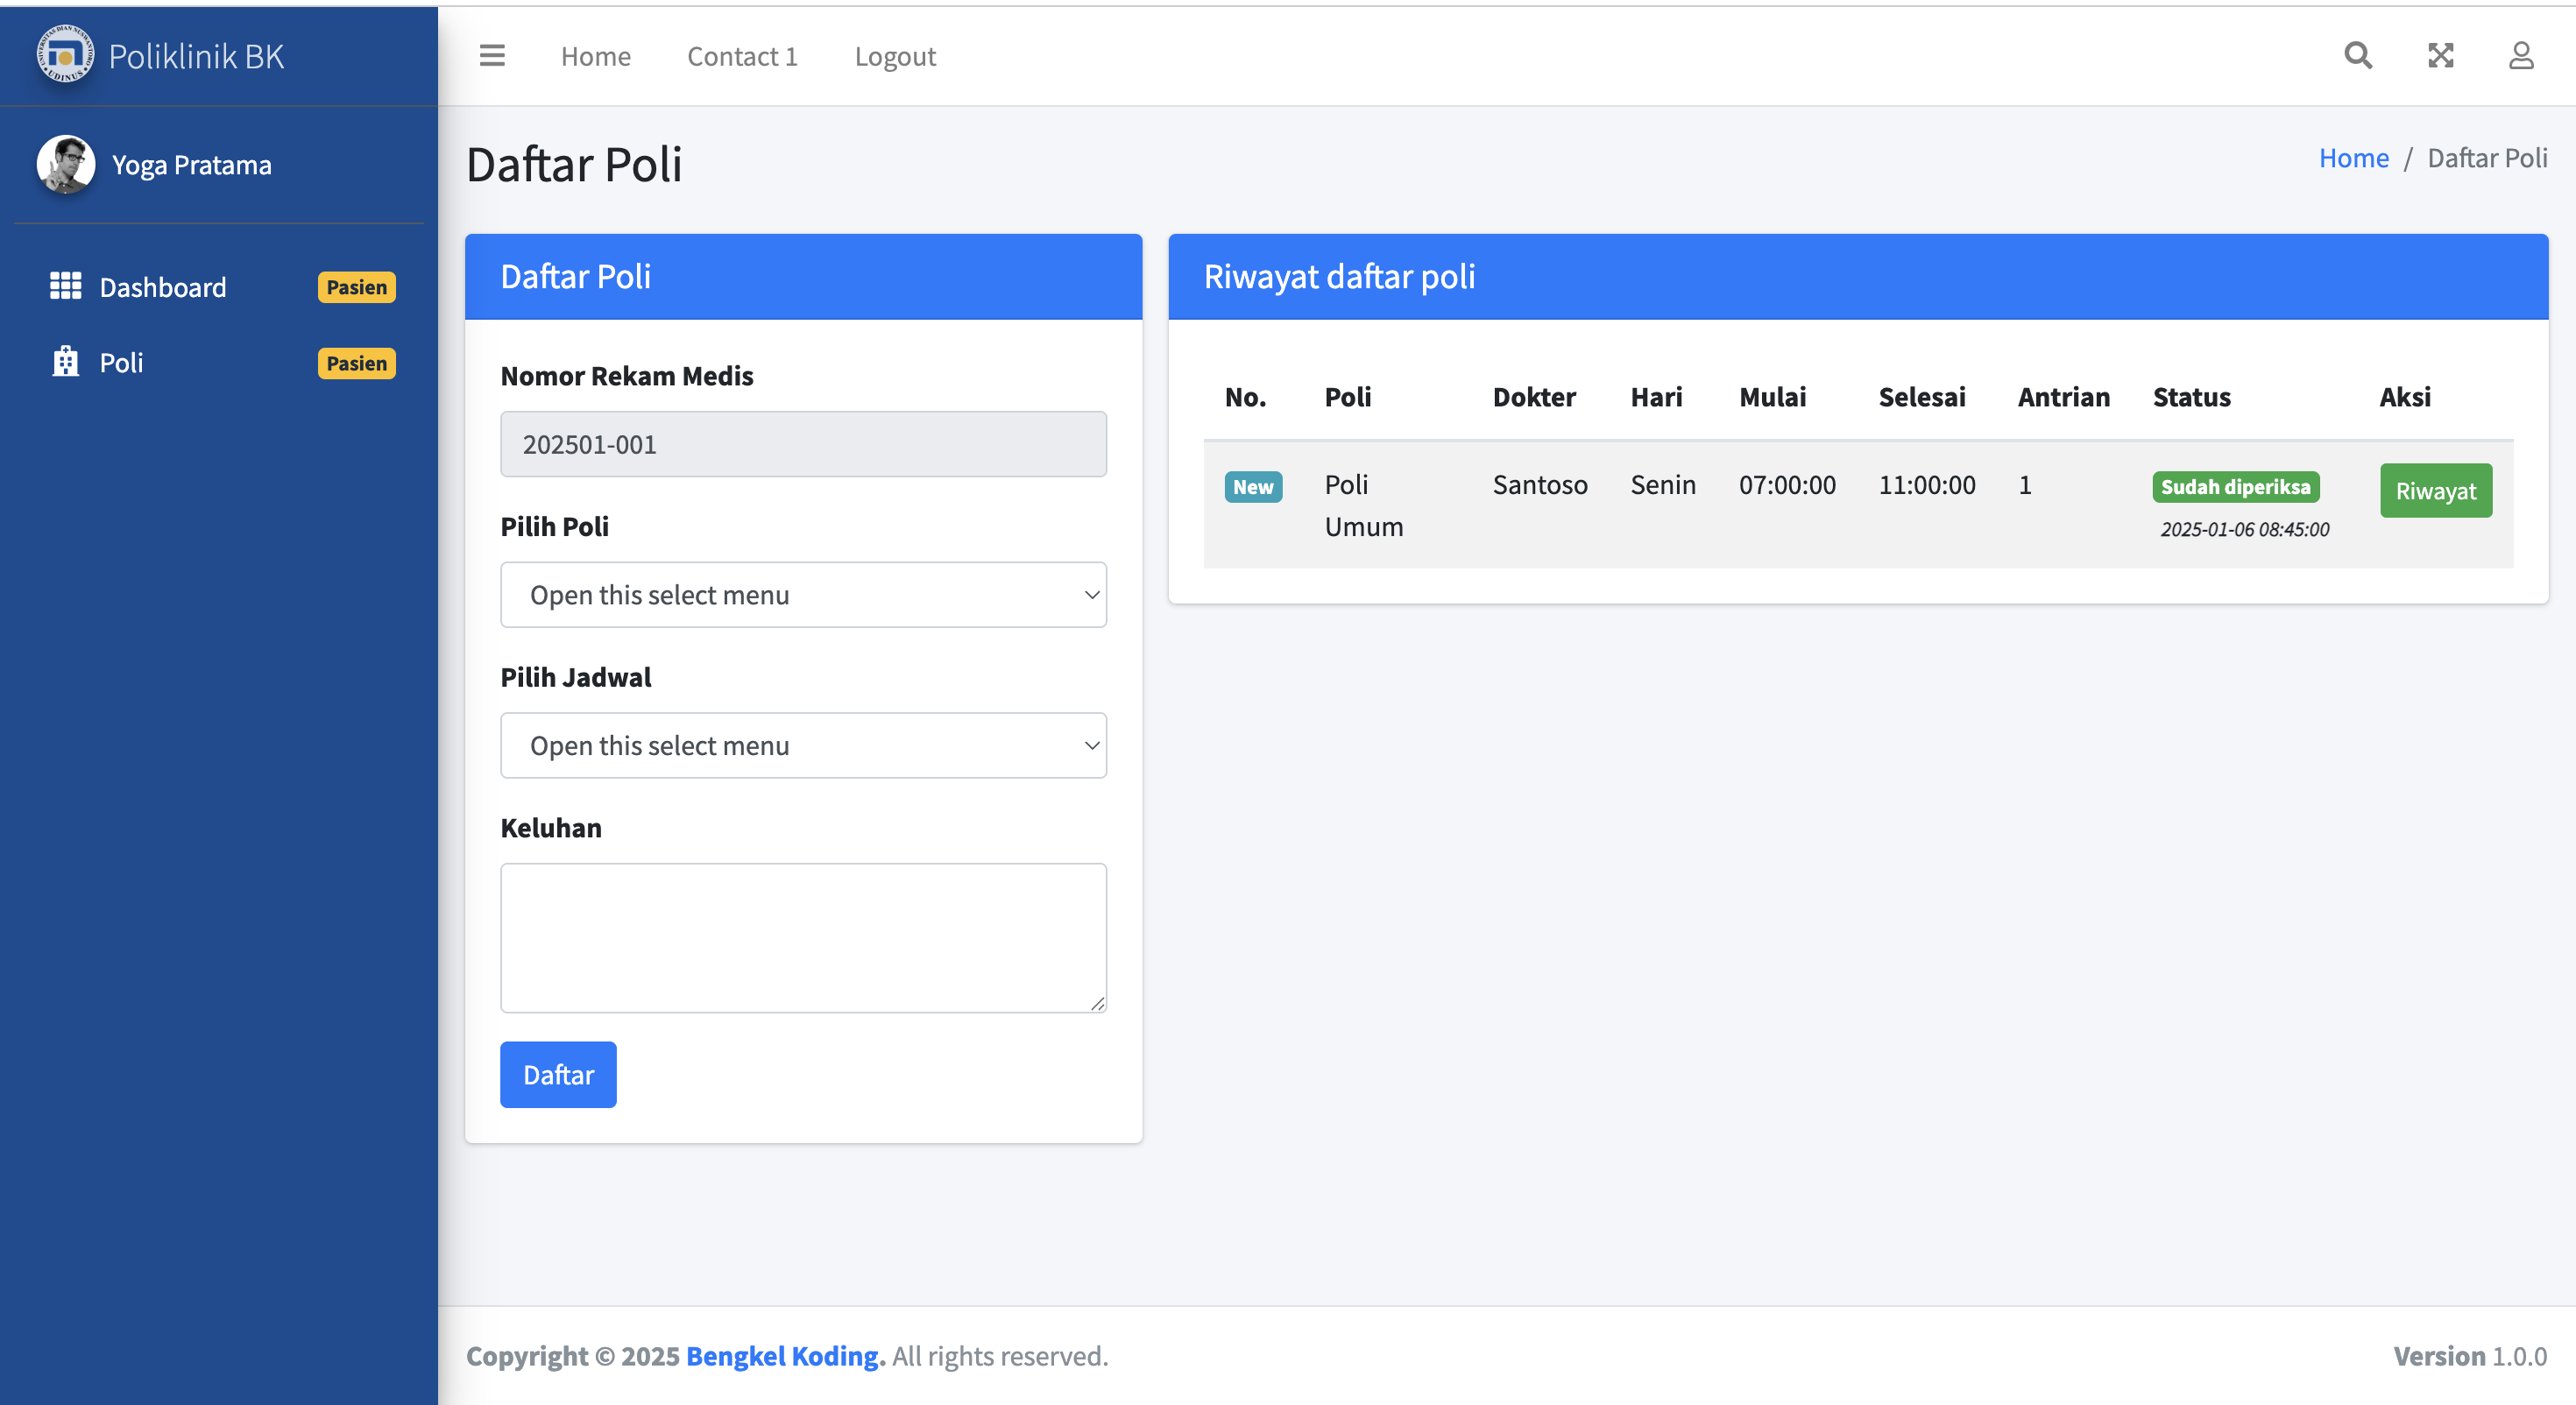Open the user profile icon
2576x1405 pixels.
2521,56
